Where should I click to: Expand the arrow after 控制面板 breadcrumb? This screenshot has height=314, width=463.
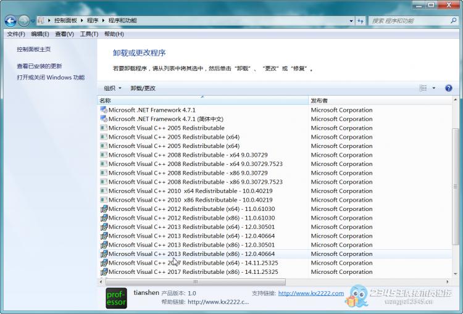81,20
